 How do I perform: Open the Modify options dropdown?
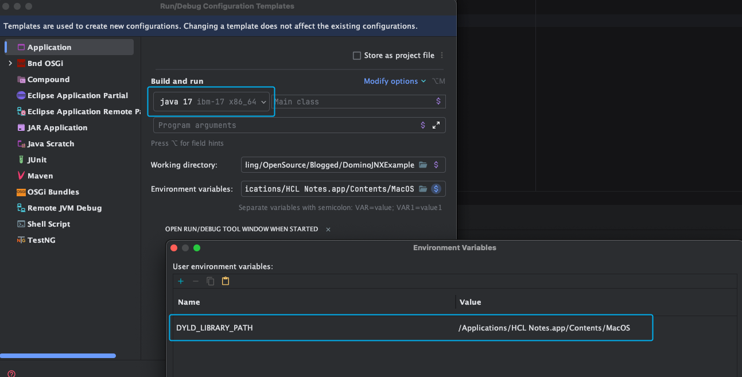395,81
